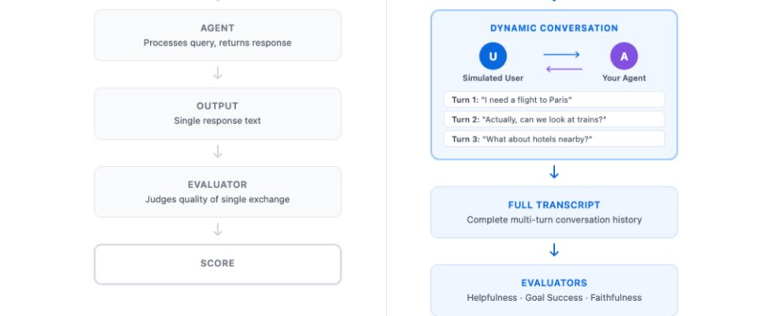This screenshot has height=316, width=772.
Task: Click the EVALUATORS heading
Action: 554,282
